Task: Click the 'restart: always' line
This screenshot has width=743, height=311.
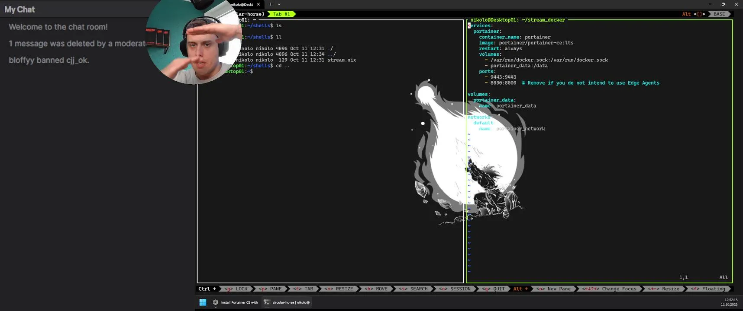Action: coord(501,48)
